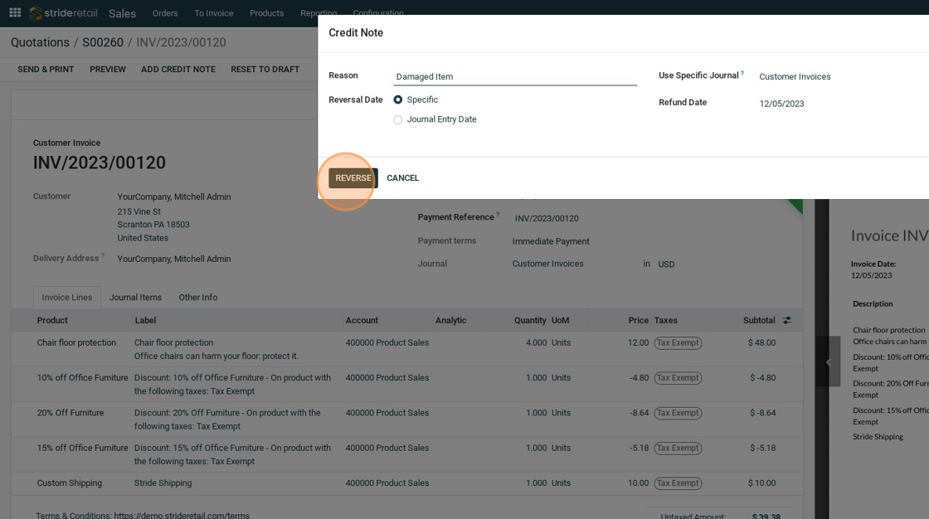929x519 pixels.
Task: Open the Orders menu
Action: click(165, 13)
